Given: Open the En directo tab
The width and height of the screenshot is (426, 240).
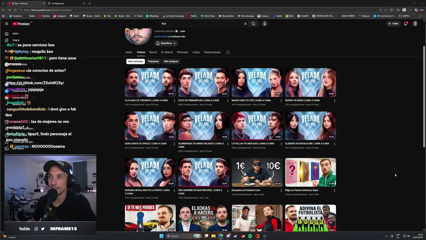Looking at the screenshot, I should (x=167, y=52).
